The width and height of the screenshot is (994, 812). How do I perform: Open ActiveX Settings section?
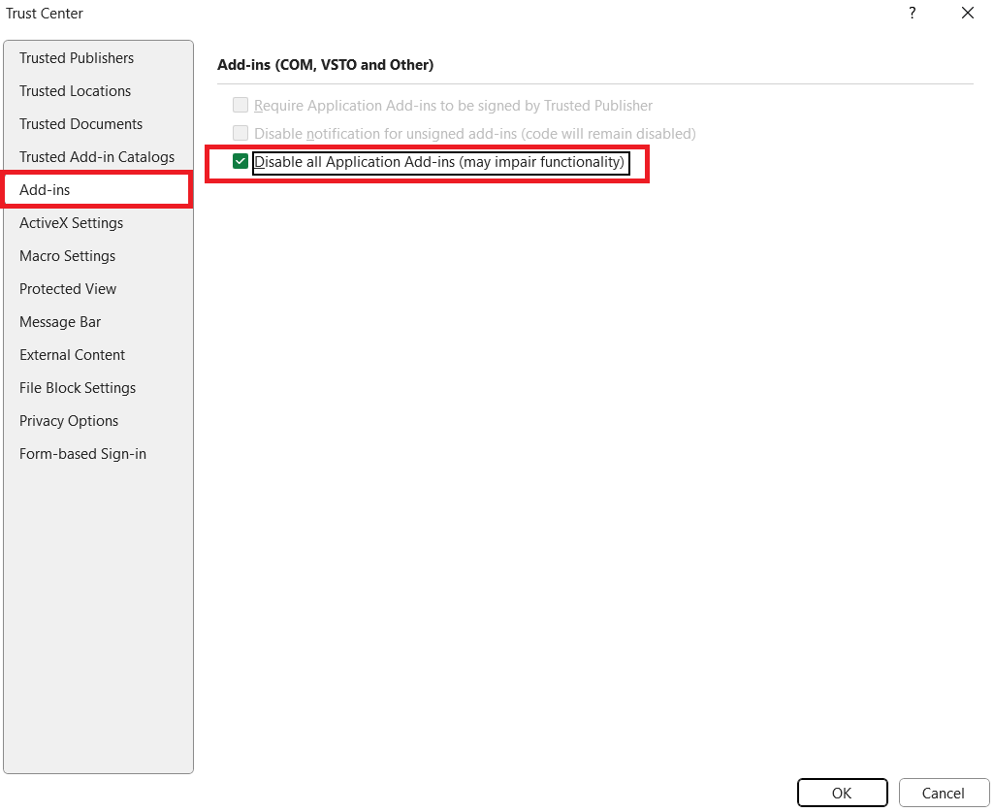(x=98, y=223)
